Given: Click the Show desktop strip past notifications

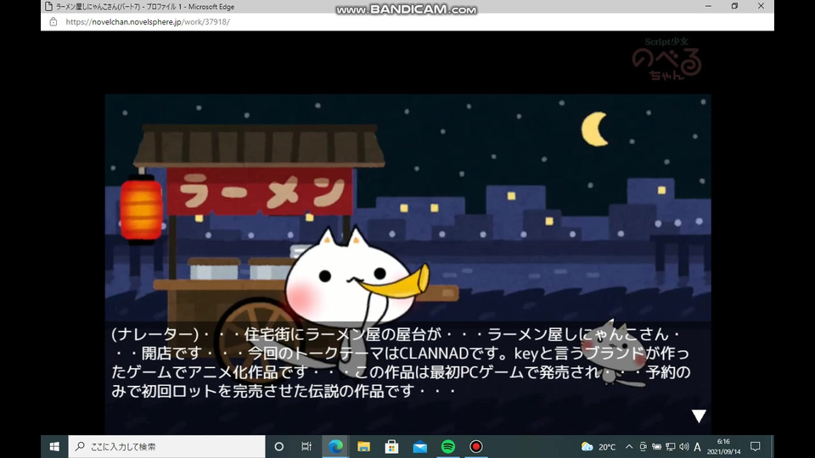Looking at the screenshot, I should [773, 447].
